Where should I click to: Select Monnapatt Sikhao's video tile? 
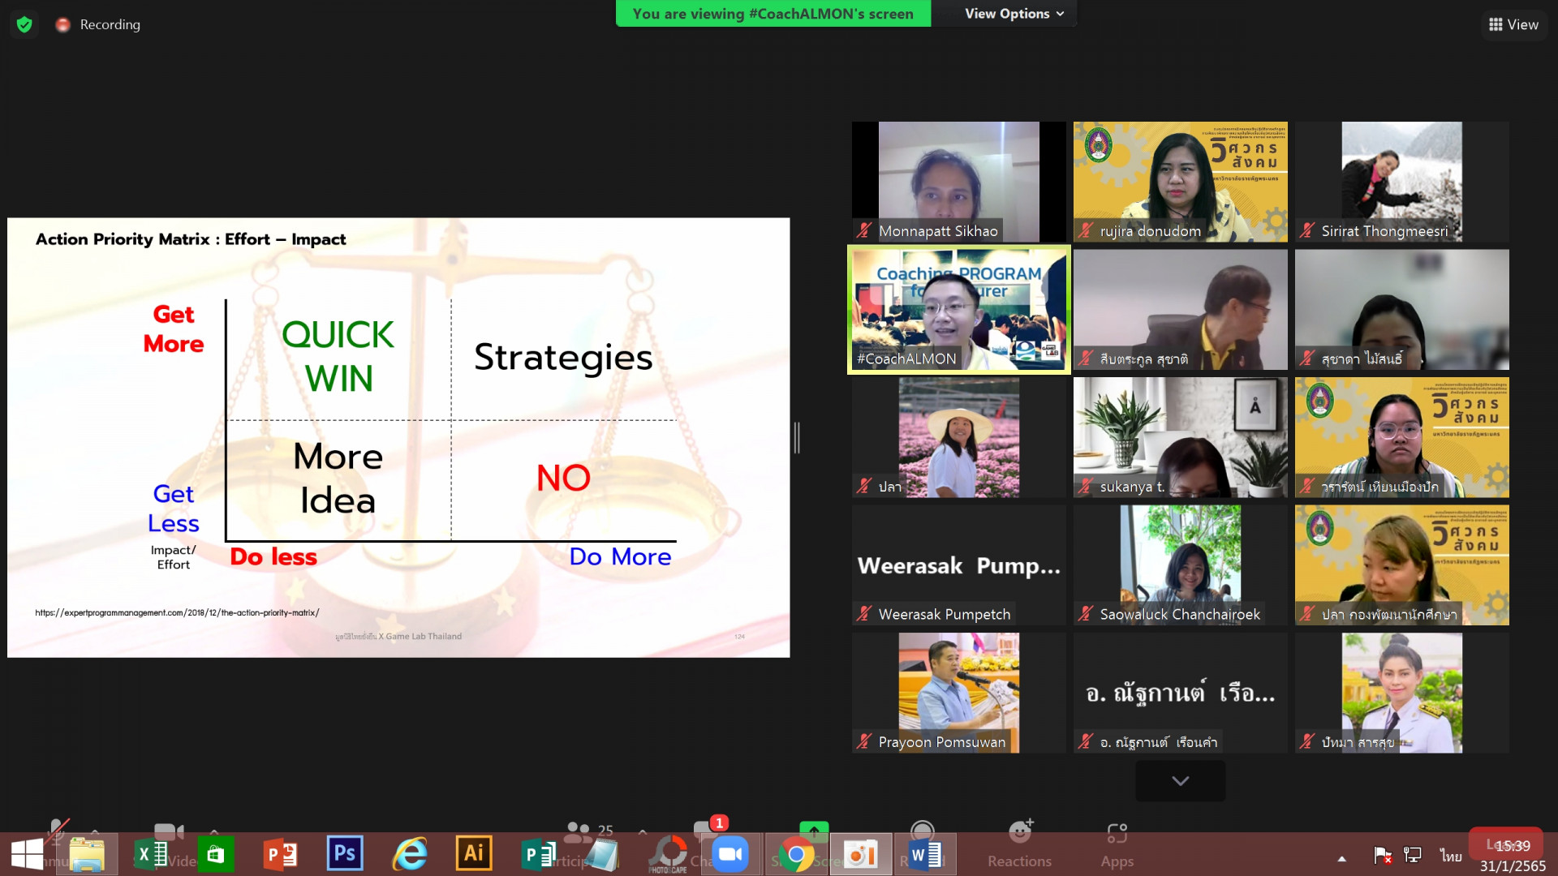(958, 182)
